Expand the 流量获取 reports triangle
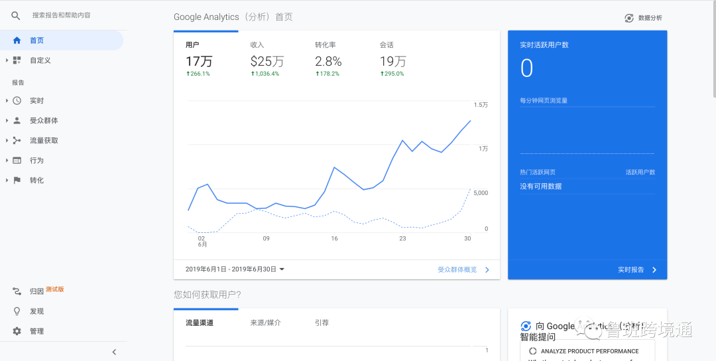The width and height of the screenshot is (716, 361). pyautogui.click(x=7, y=140)
